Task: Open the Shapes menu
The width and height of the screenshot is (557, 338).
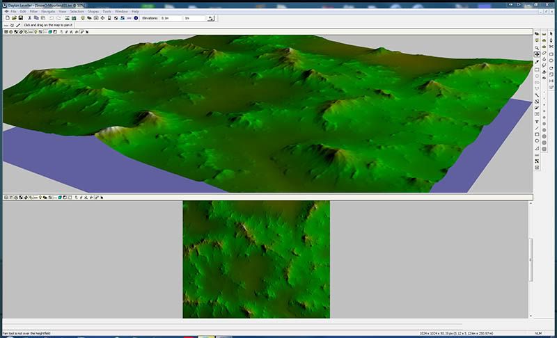Action: 93,12
